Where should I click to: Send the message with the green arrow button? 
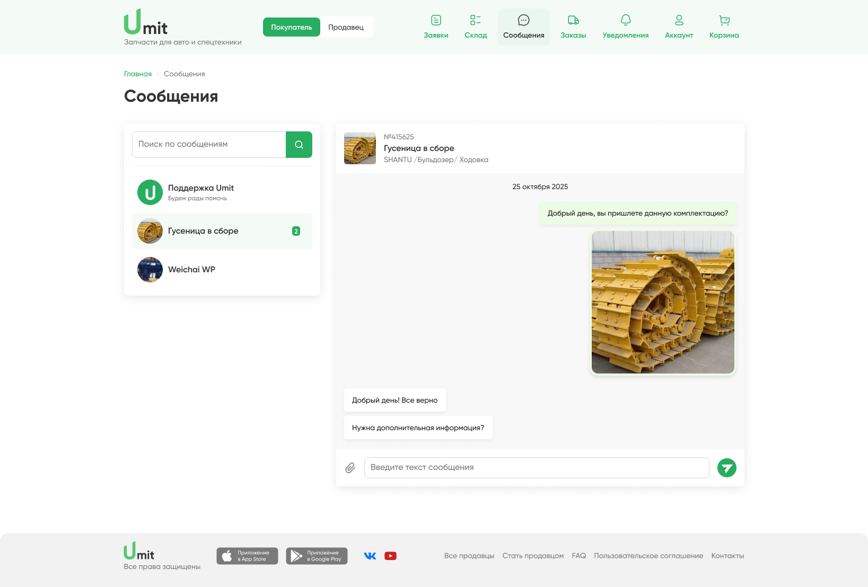[x=727, y=468]
